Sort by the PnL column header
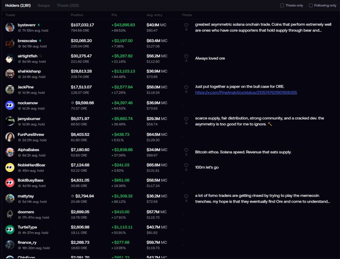The width and height of the screenshot is (340, 259). [114, 15]
